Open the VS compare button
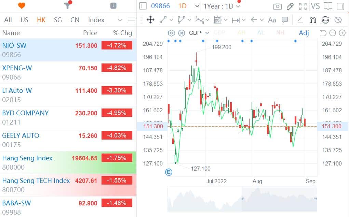 pos(315,6)
